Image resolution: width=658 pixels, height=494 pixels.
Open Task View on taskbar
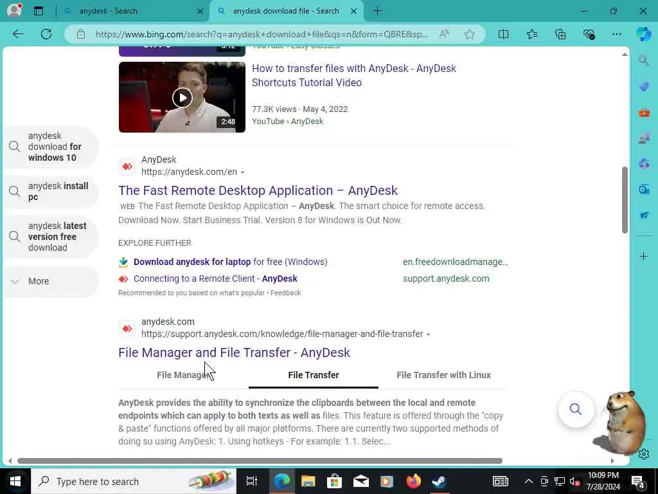click(x=252, y=481)
